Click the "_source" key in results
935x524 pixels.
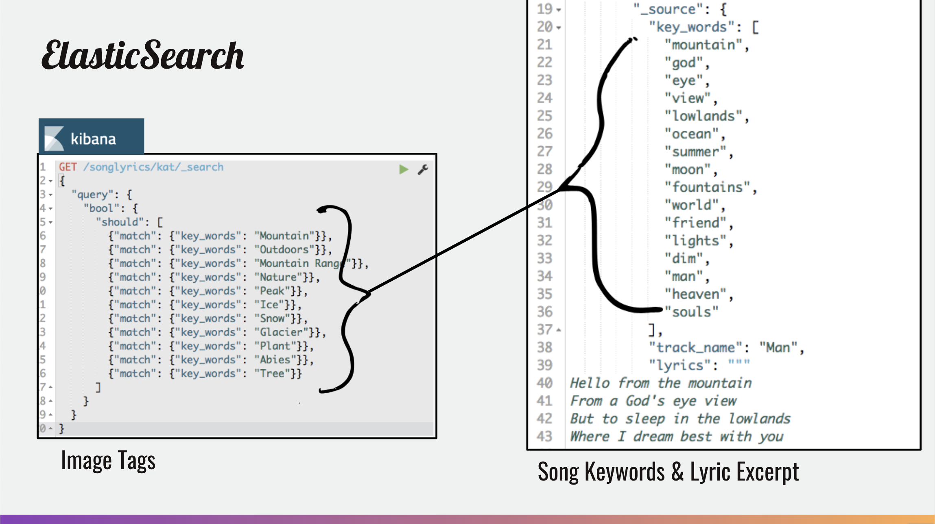(x=668, y=9)
